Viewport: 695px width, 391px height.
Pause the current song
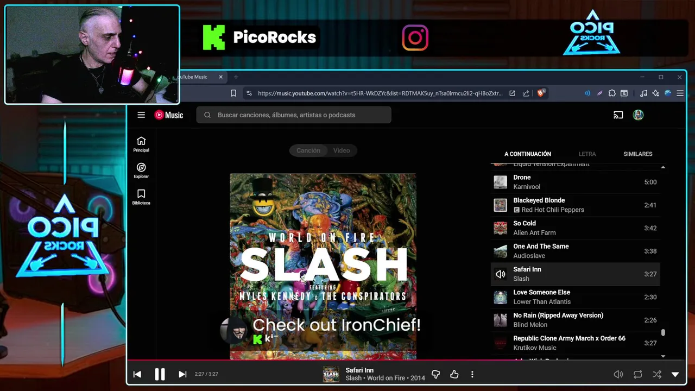pyautogui.click(x=160, y=374)
